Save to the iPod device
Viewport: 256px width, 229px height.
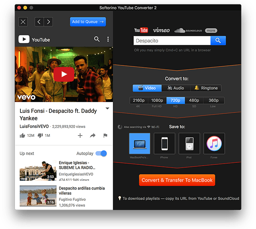[x=189, y=143]
